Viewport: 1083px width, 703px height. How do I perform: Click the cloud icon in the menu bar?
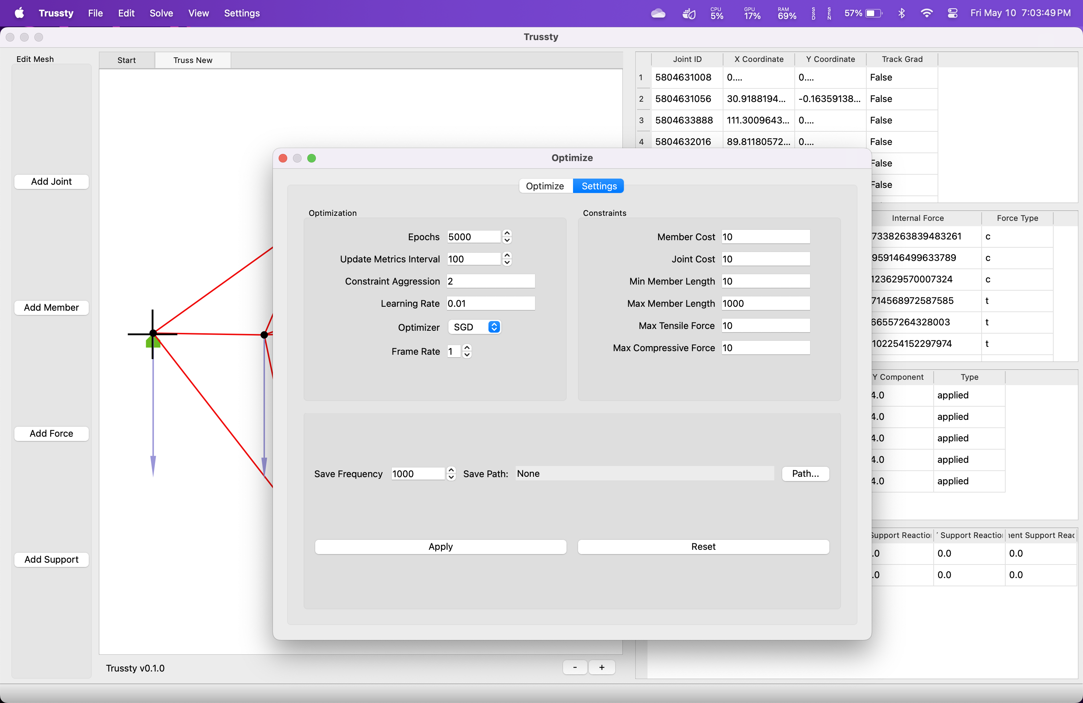[658, 13]
